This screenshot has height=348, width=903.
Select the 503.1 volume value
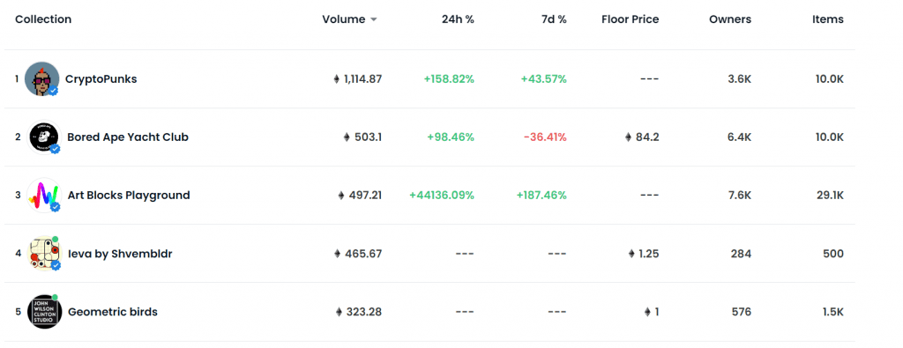click(x=368, y=137)
